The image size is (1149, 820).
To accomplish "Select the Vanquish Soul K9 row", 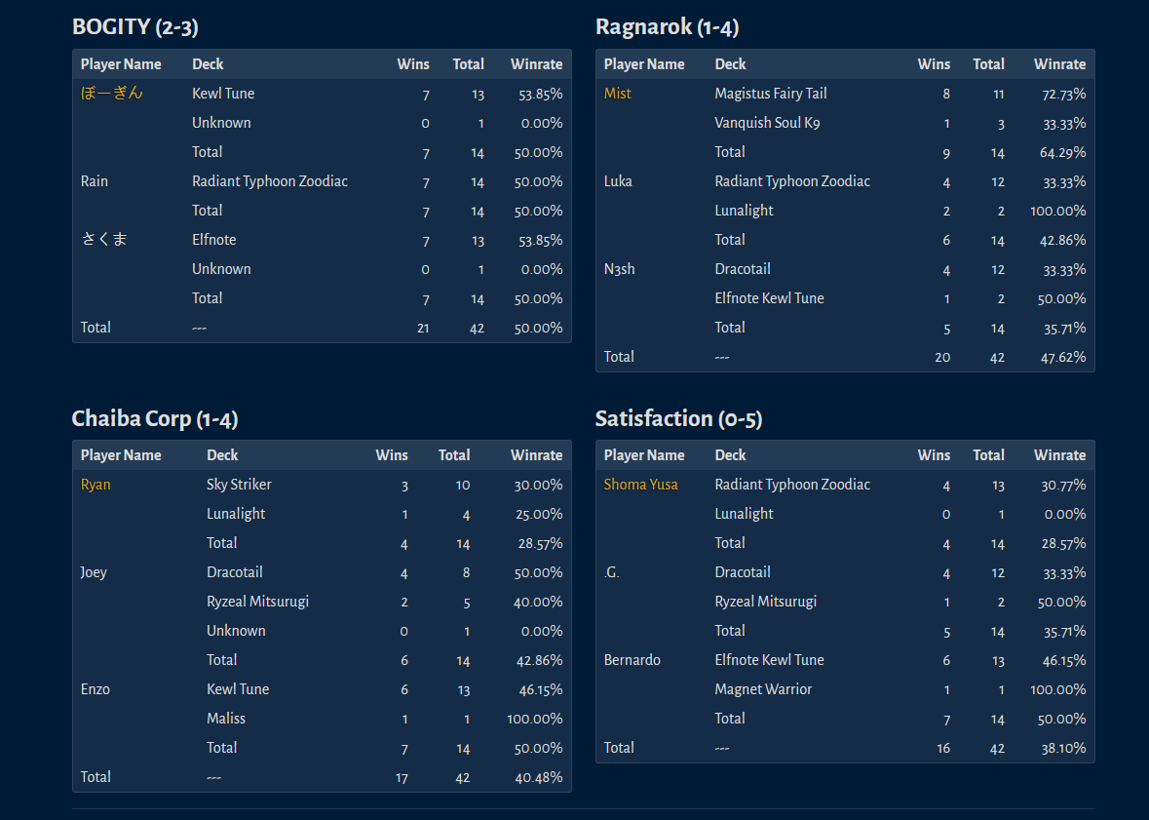I will coord(845,123).
